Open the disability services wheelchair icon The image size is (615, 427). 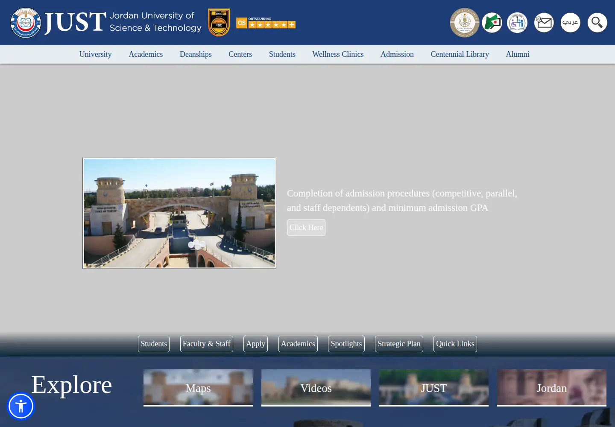coord(517,23)
